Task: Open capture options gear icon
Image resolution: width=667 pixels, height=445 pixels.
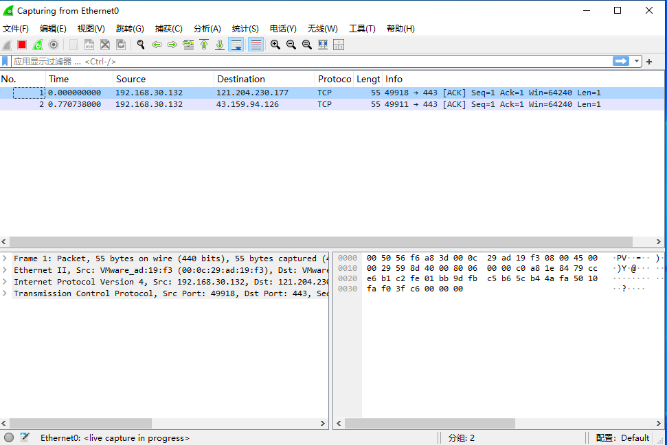Action: click(54, 45)
